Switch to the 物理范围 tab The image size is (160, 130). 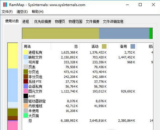pyautogui.click(x=75, y=22)
